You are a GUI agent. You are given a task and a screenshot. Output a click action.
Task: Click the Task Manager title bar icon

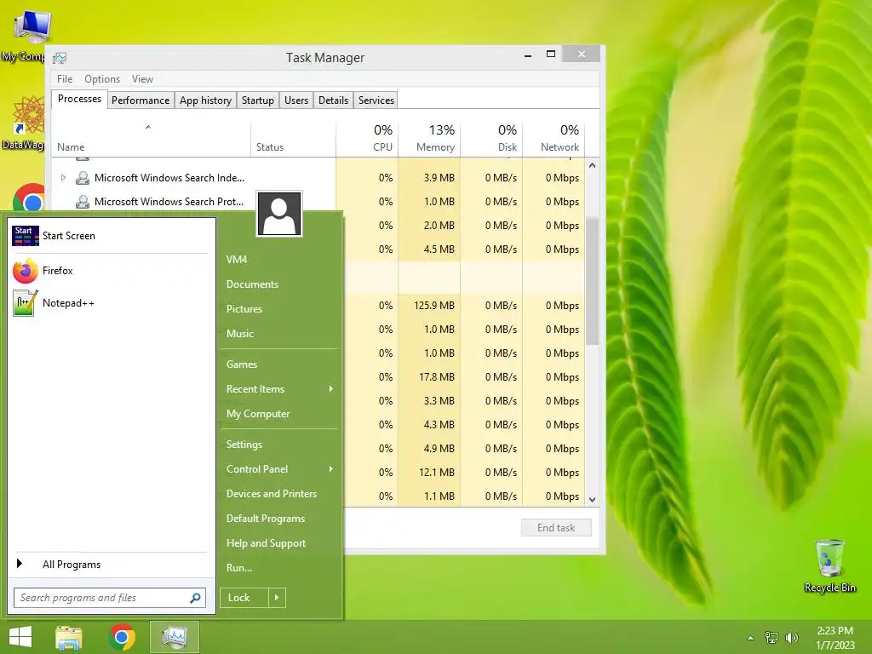[x=60, y=58]
